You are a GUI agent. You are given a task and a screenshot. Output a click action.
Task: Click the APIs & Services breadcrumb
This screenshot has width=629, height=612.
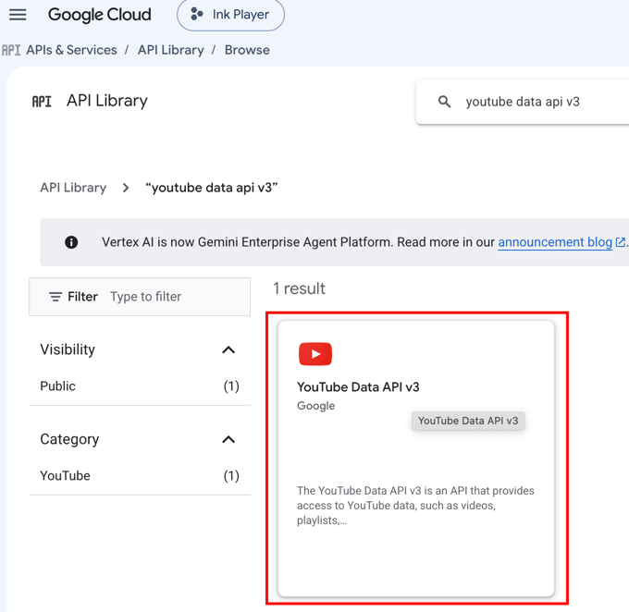pyautogui.click(x=71, y=50)
